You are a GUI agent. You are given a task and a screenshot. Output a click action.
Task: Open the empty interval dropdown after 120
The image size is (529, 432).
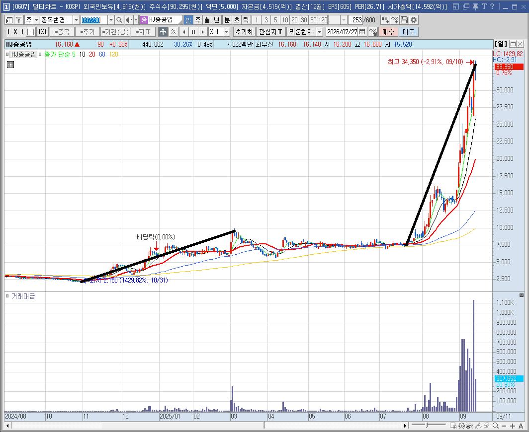pos(344,20)
